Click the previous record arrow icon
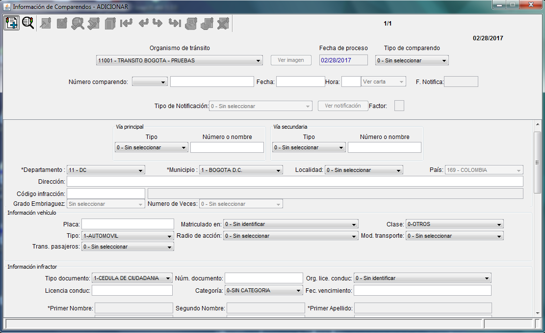 click(143, 23)
